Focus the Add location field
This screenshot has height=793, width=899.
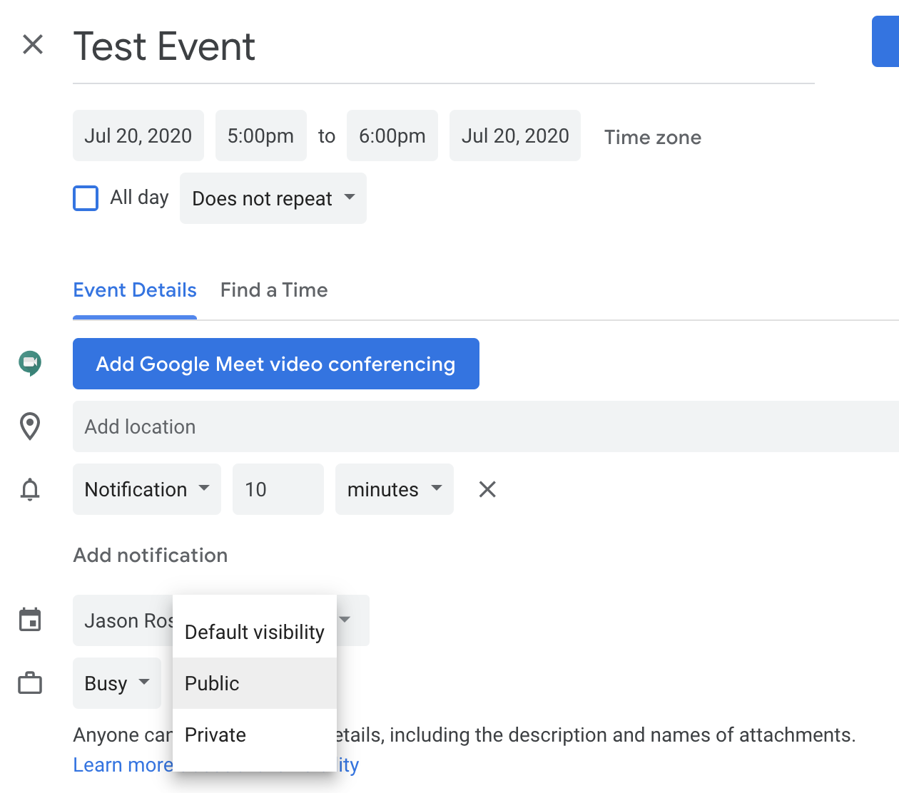(486, 426)
